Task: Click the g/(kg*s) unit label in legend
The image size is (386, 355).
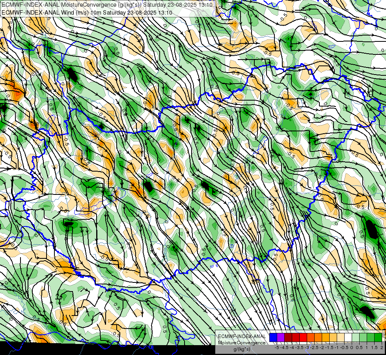Action: point(242,349)
